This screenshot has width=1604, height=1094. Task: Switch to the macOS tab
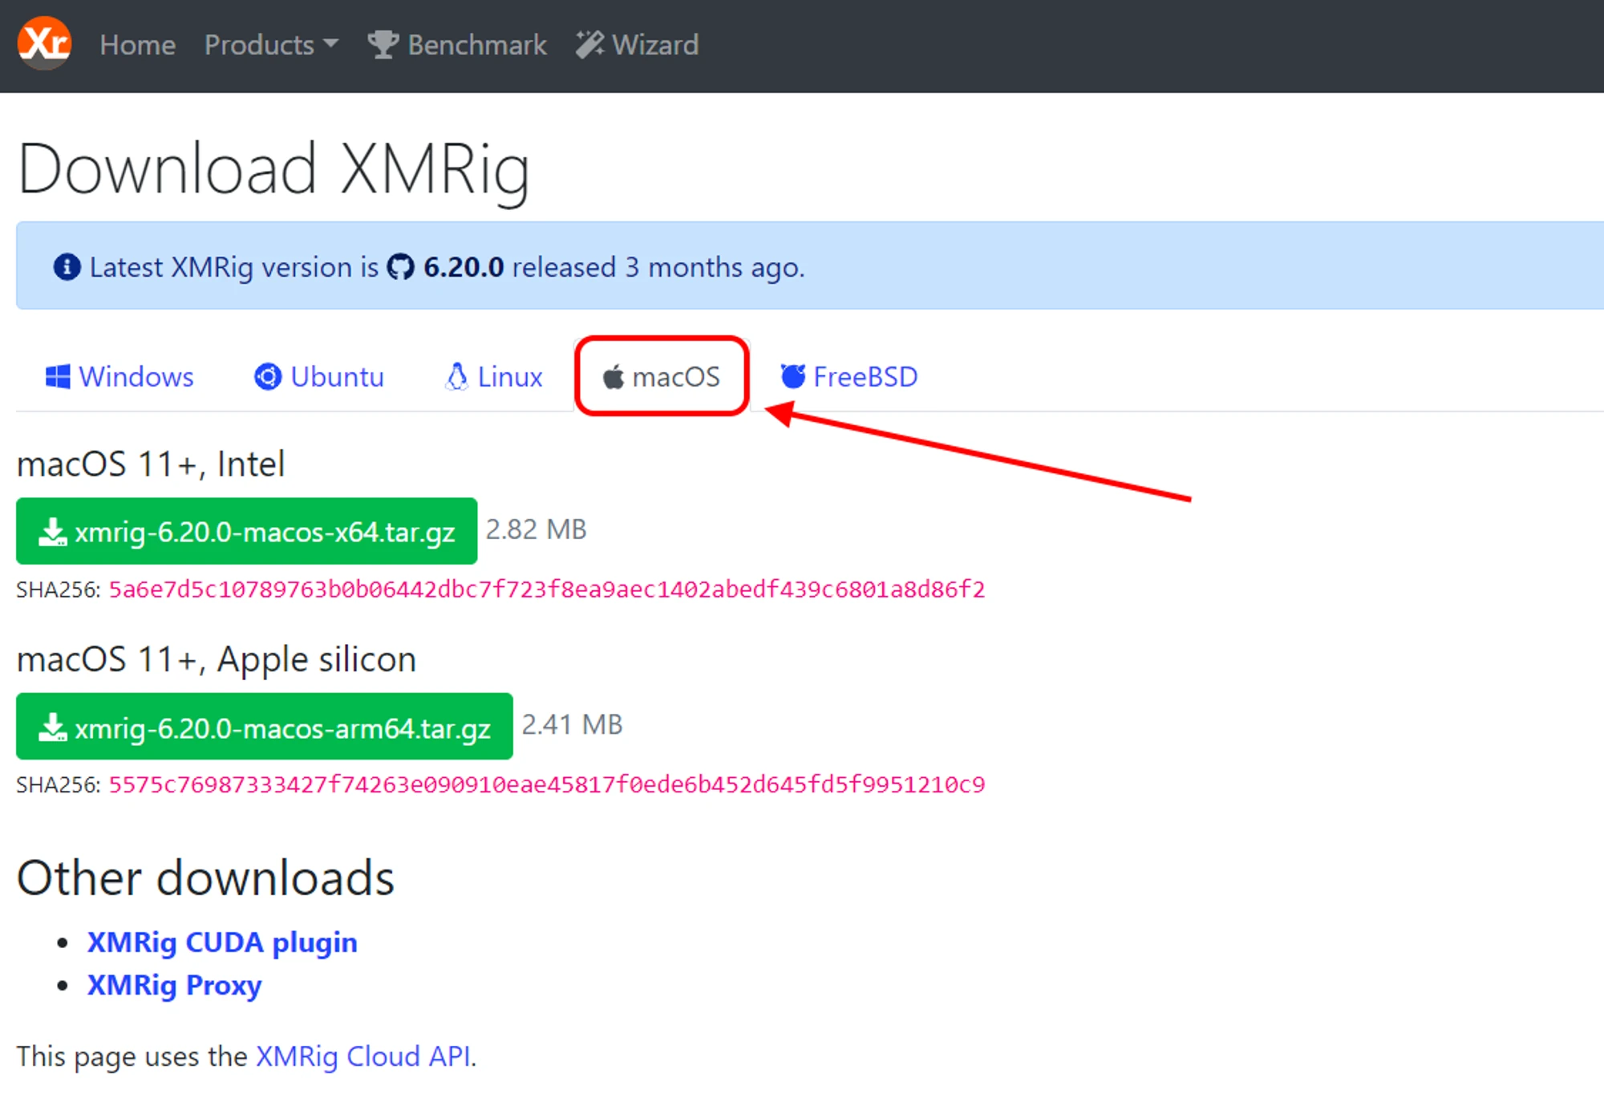[662, 376]
